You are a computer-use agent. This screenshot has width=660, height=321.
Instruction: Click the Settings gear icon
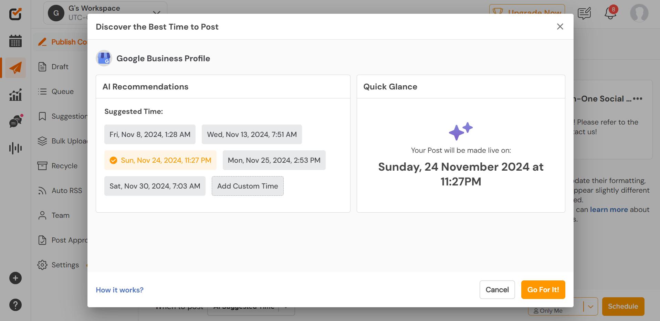[42, 265]
